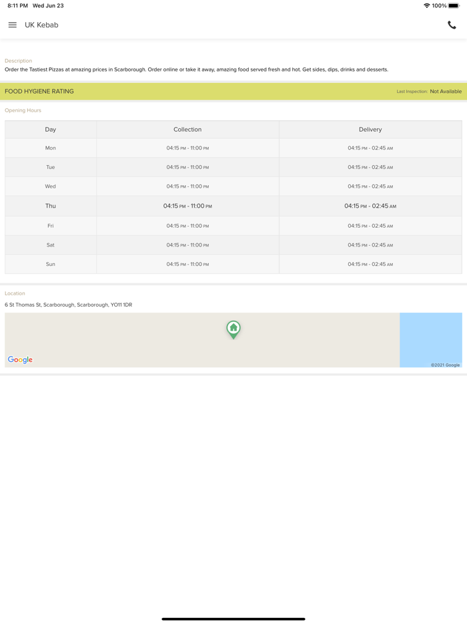467x624 pixels.
Task: Click Monday collection hours
Action: tap(187, 148)
